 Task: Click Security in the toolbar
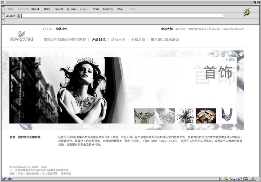pyautogui.click(x=108, y=9)
